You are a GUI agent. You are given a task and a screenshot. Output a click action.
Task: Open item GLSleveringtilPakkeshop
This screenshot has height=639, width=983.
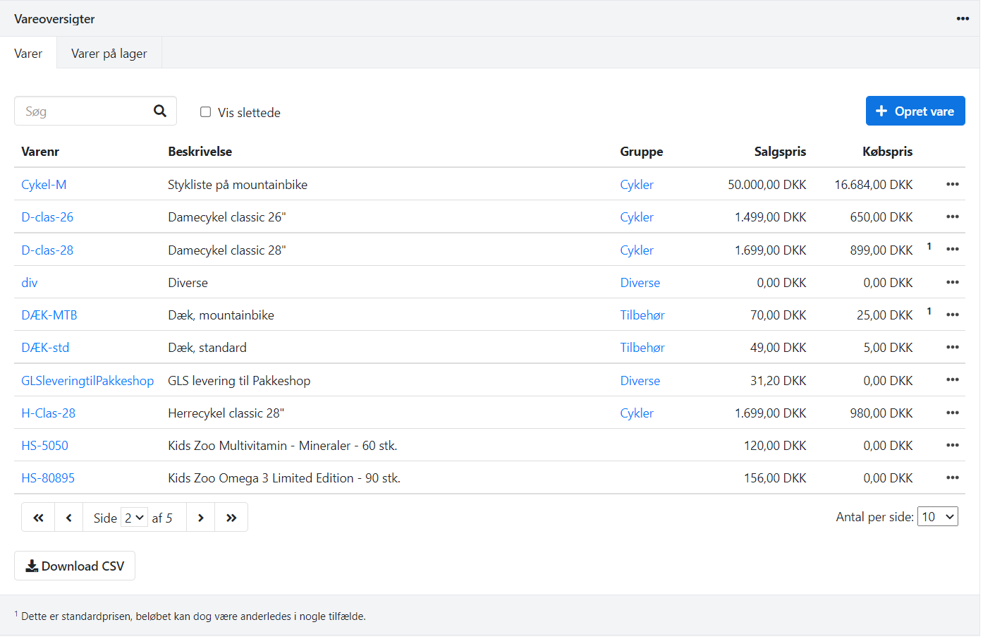coord(87,381)
